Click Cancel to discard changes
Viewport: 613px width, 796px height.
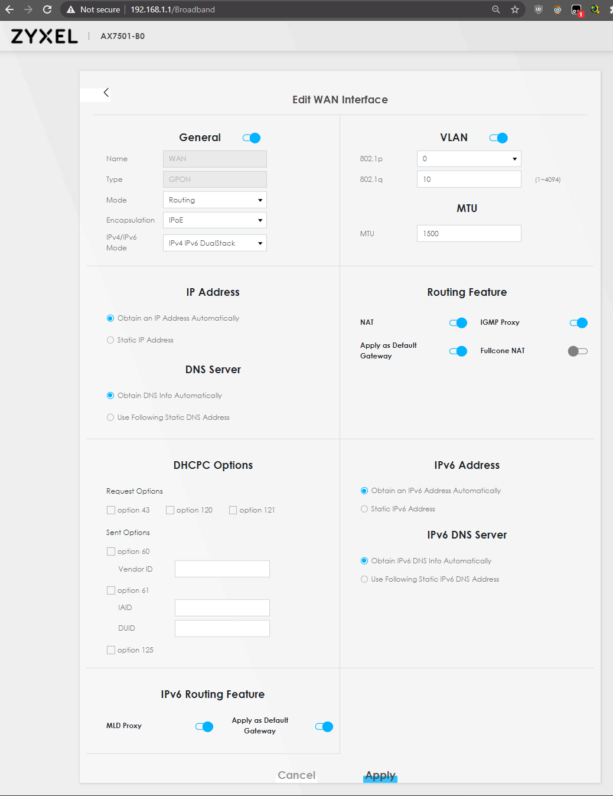pos(296,775)
